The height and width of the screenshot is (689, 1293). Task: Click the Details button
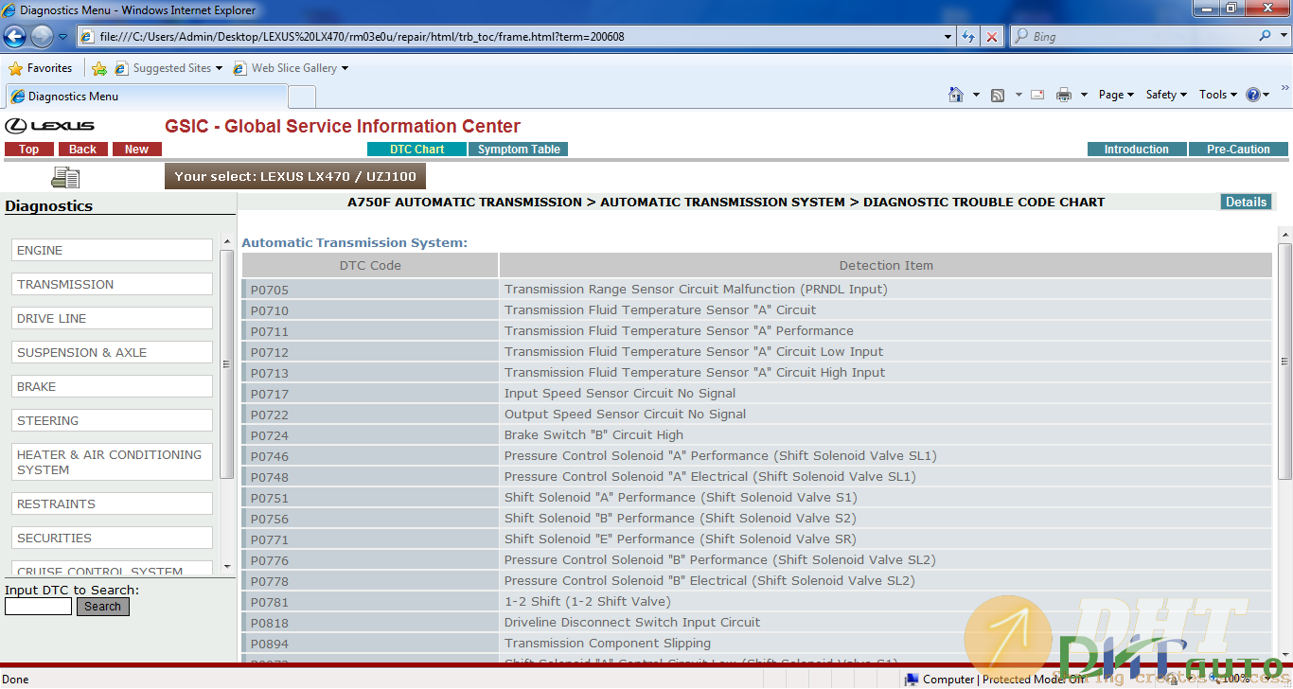click(1246, 202)
